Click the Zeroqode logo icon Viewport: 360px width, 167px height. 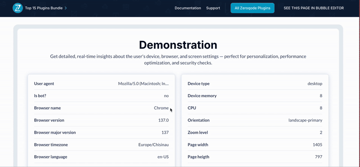pyautogui.click(x=18, y=8)
